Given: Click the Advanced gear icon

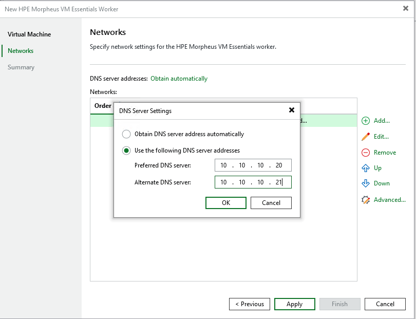Looking at the screenshot, I should point(366,200).
